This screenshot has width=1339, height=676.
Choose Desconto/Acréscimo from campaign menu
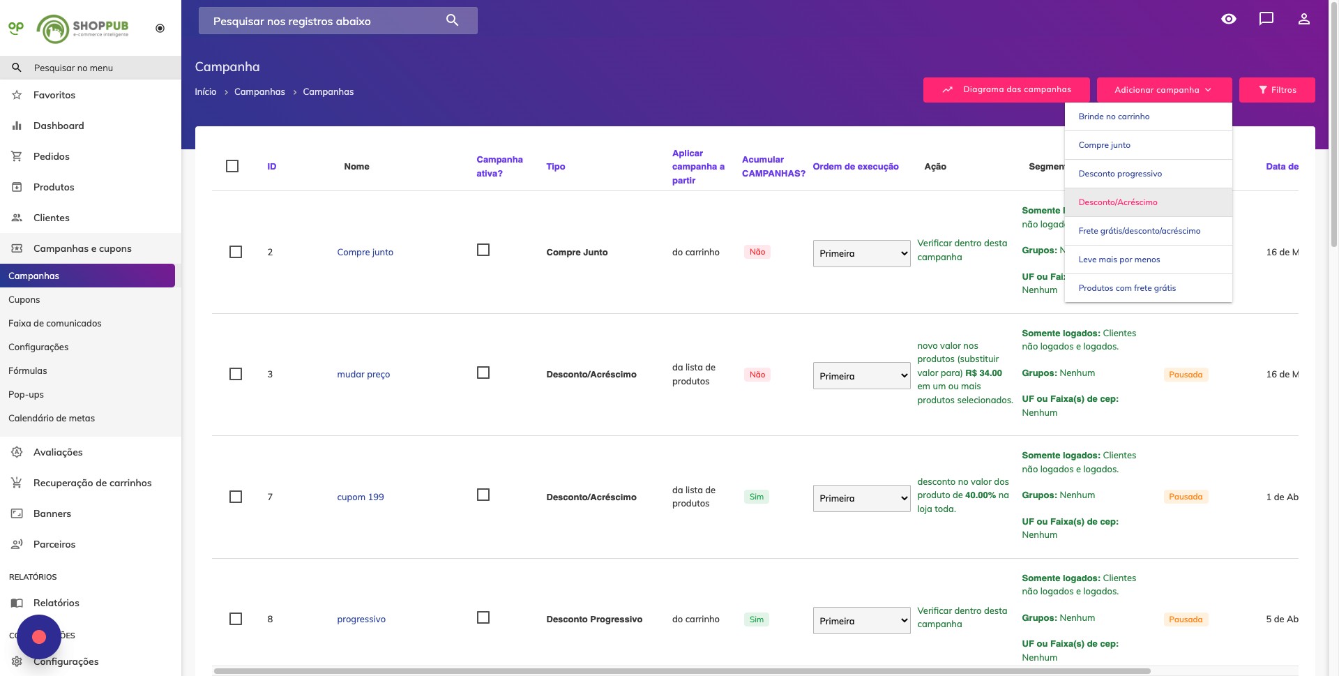(1118, 202)
